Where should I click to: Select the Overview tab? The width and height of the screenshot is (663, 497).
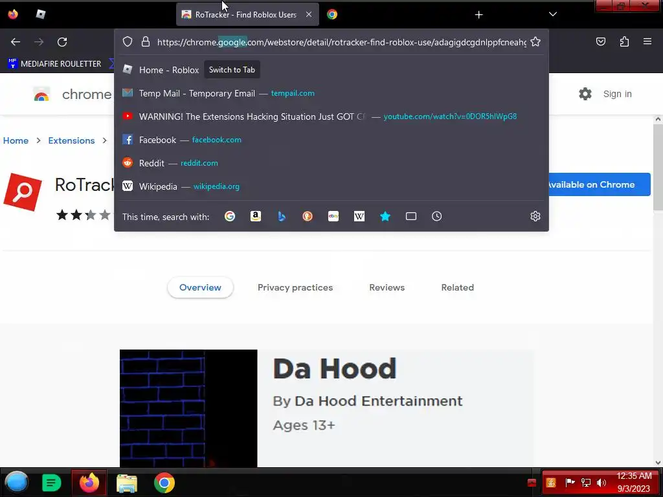point(200,287)
